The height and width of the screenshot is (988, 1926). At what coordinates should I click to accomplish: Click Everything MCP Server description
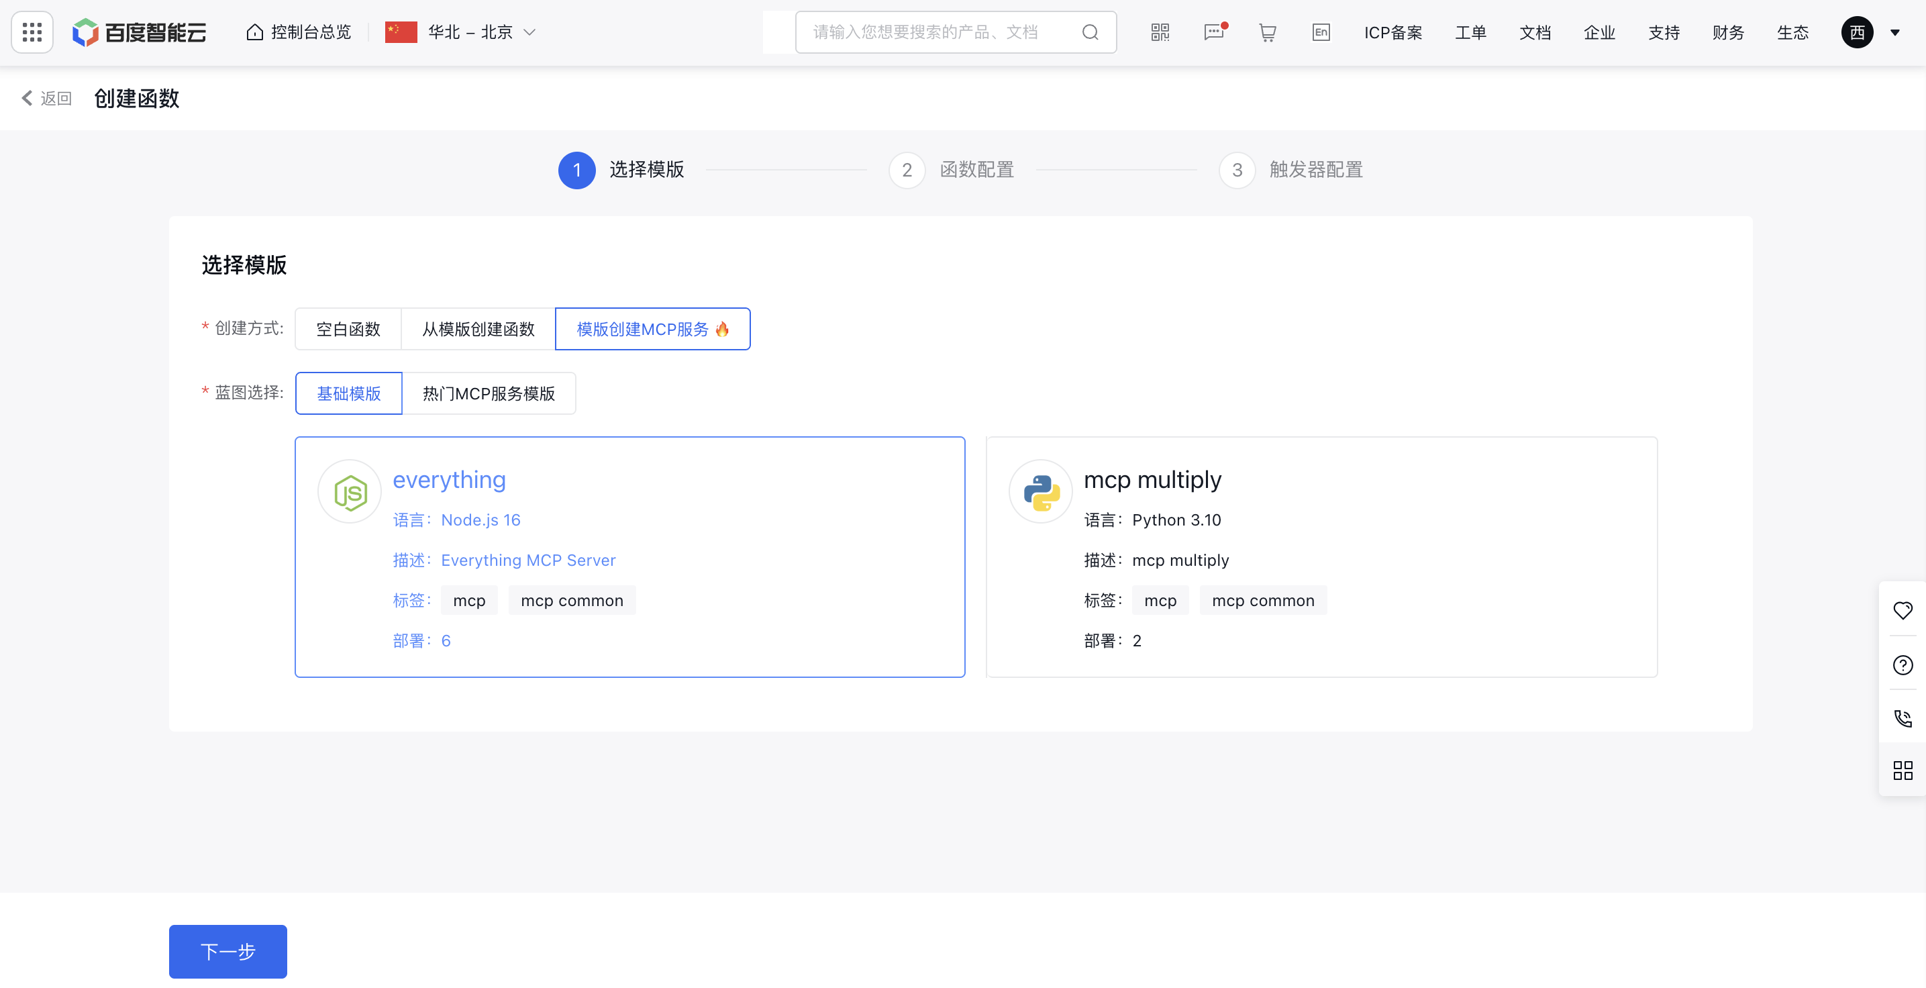528,560
